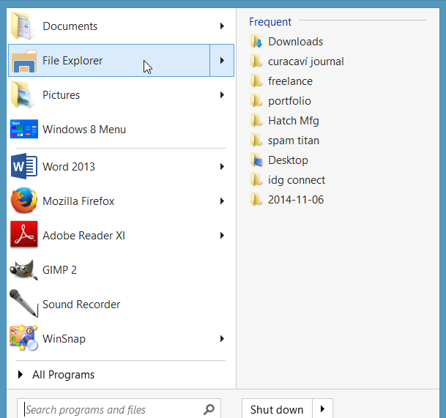Viewport: 446px width, 418px height.
Task: Click the Desktop folder icon
Action: [x=256, y=160]
